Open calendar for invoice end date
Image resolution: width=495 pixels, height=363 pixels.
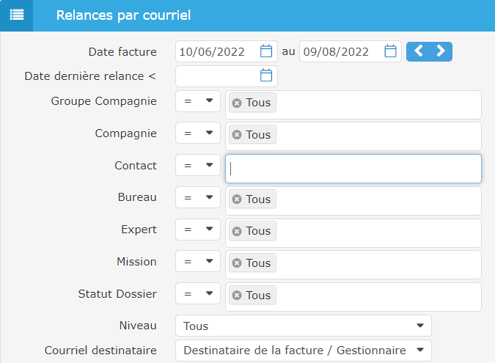click(391, 51)
